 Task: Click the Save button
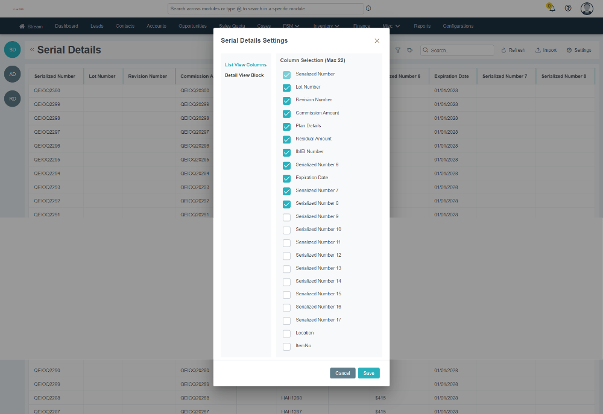coord(368,373)
